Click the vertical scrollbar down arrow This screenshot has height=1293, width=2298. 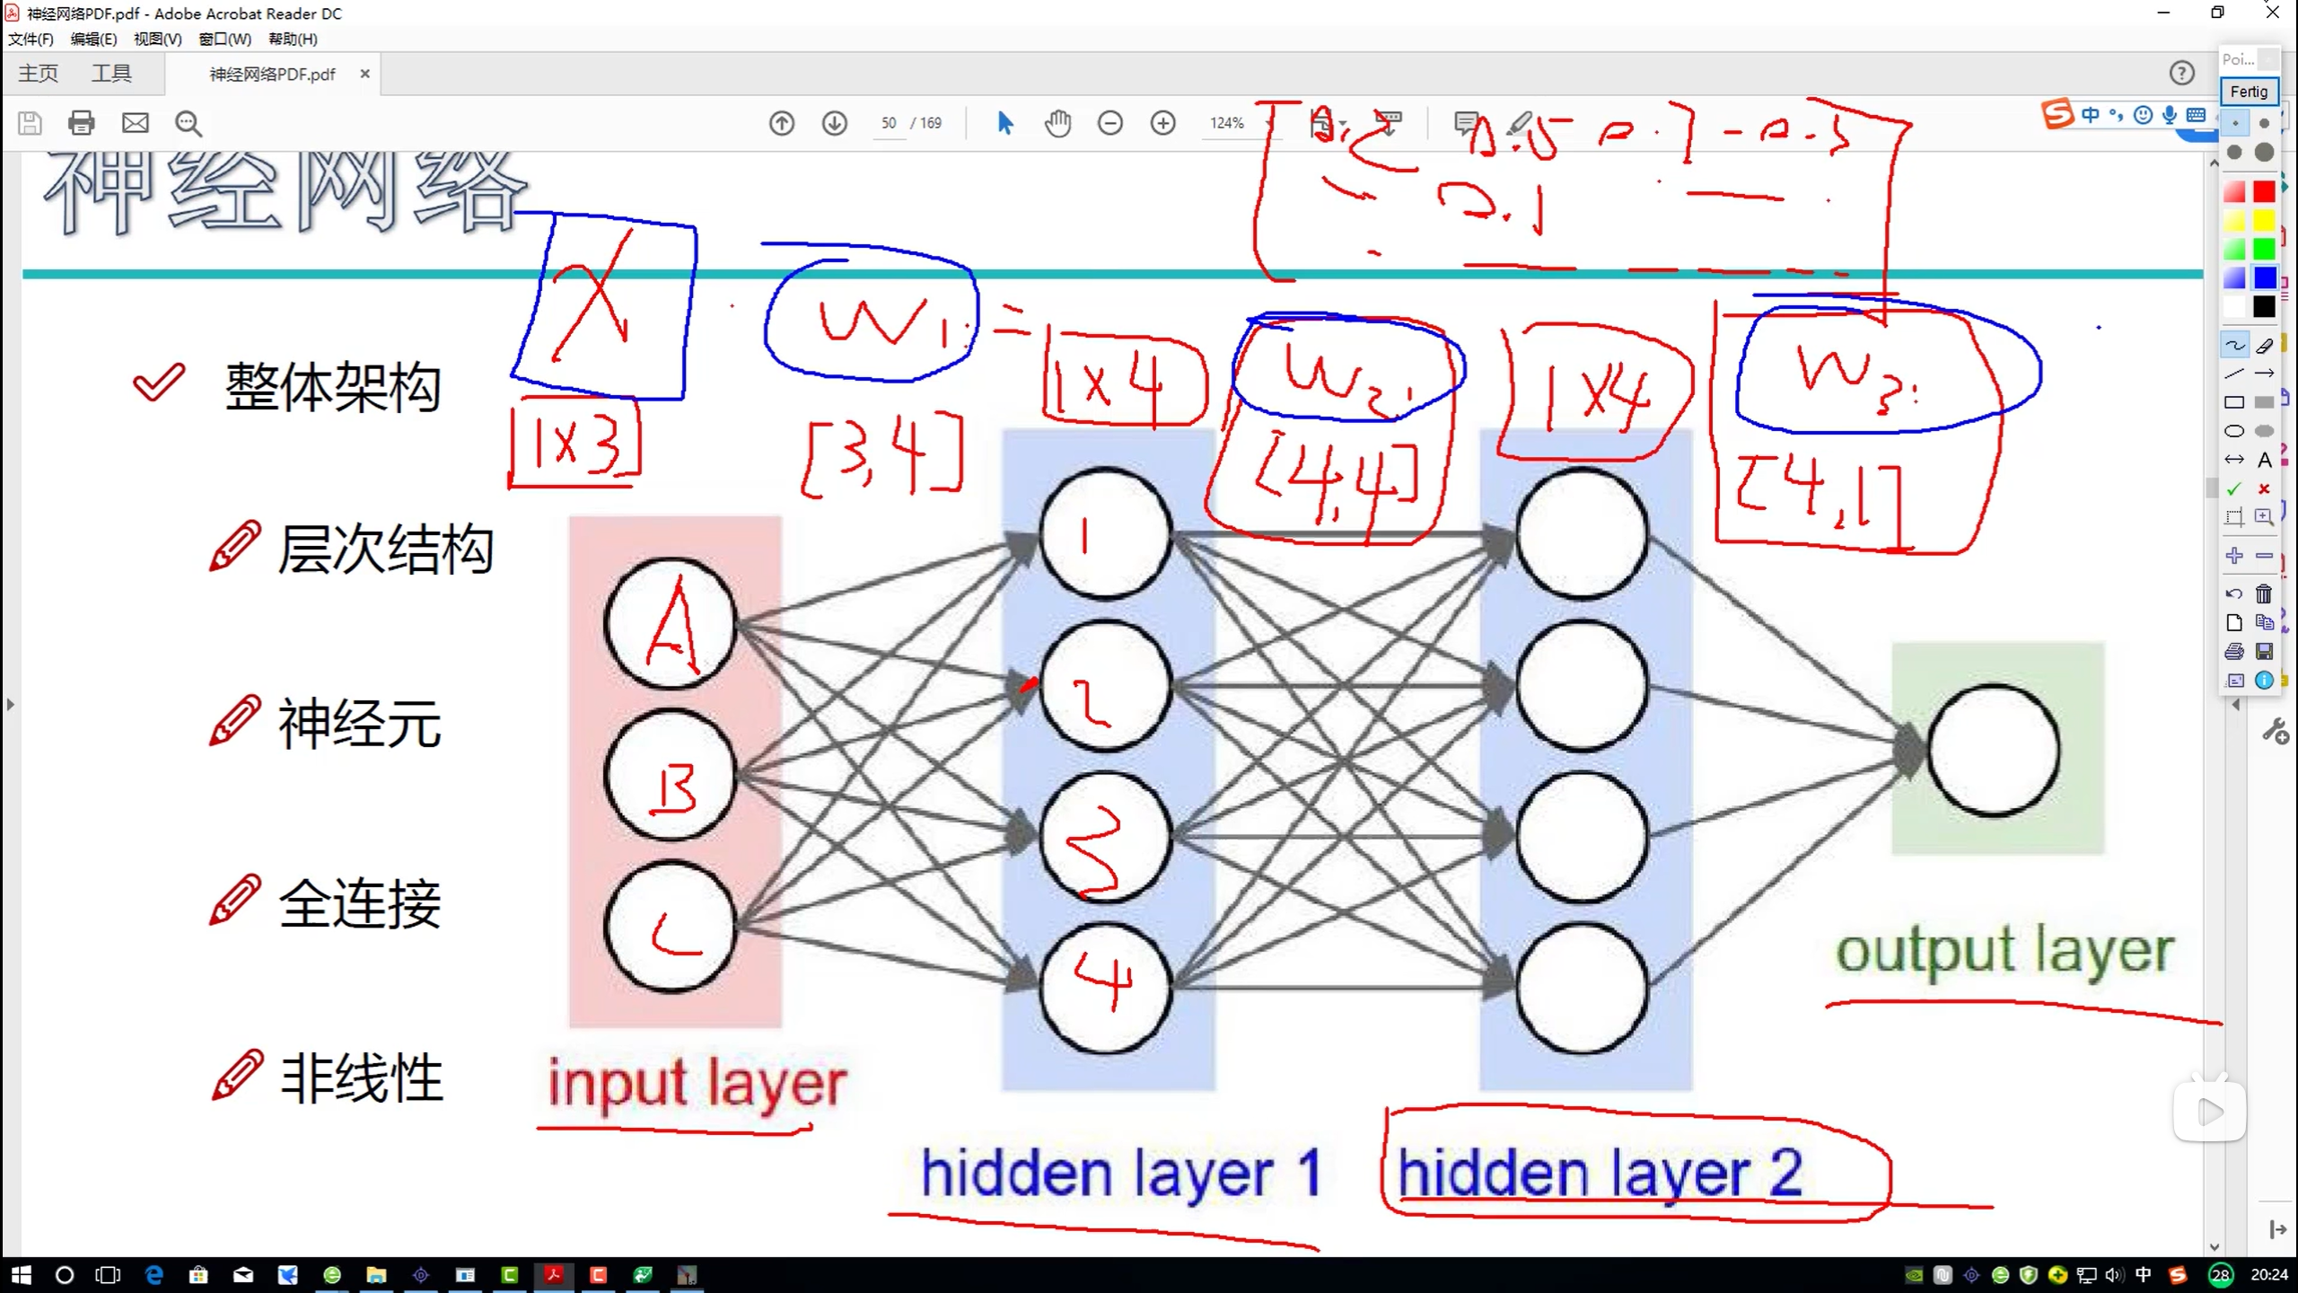2214,1246
